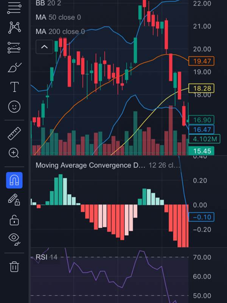Open the emoji icons tool
This screenshot has width=227, height=303.
coord(14,106)
